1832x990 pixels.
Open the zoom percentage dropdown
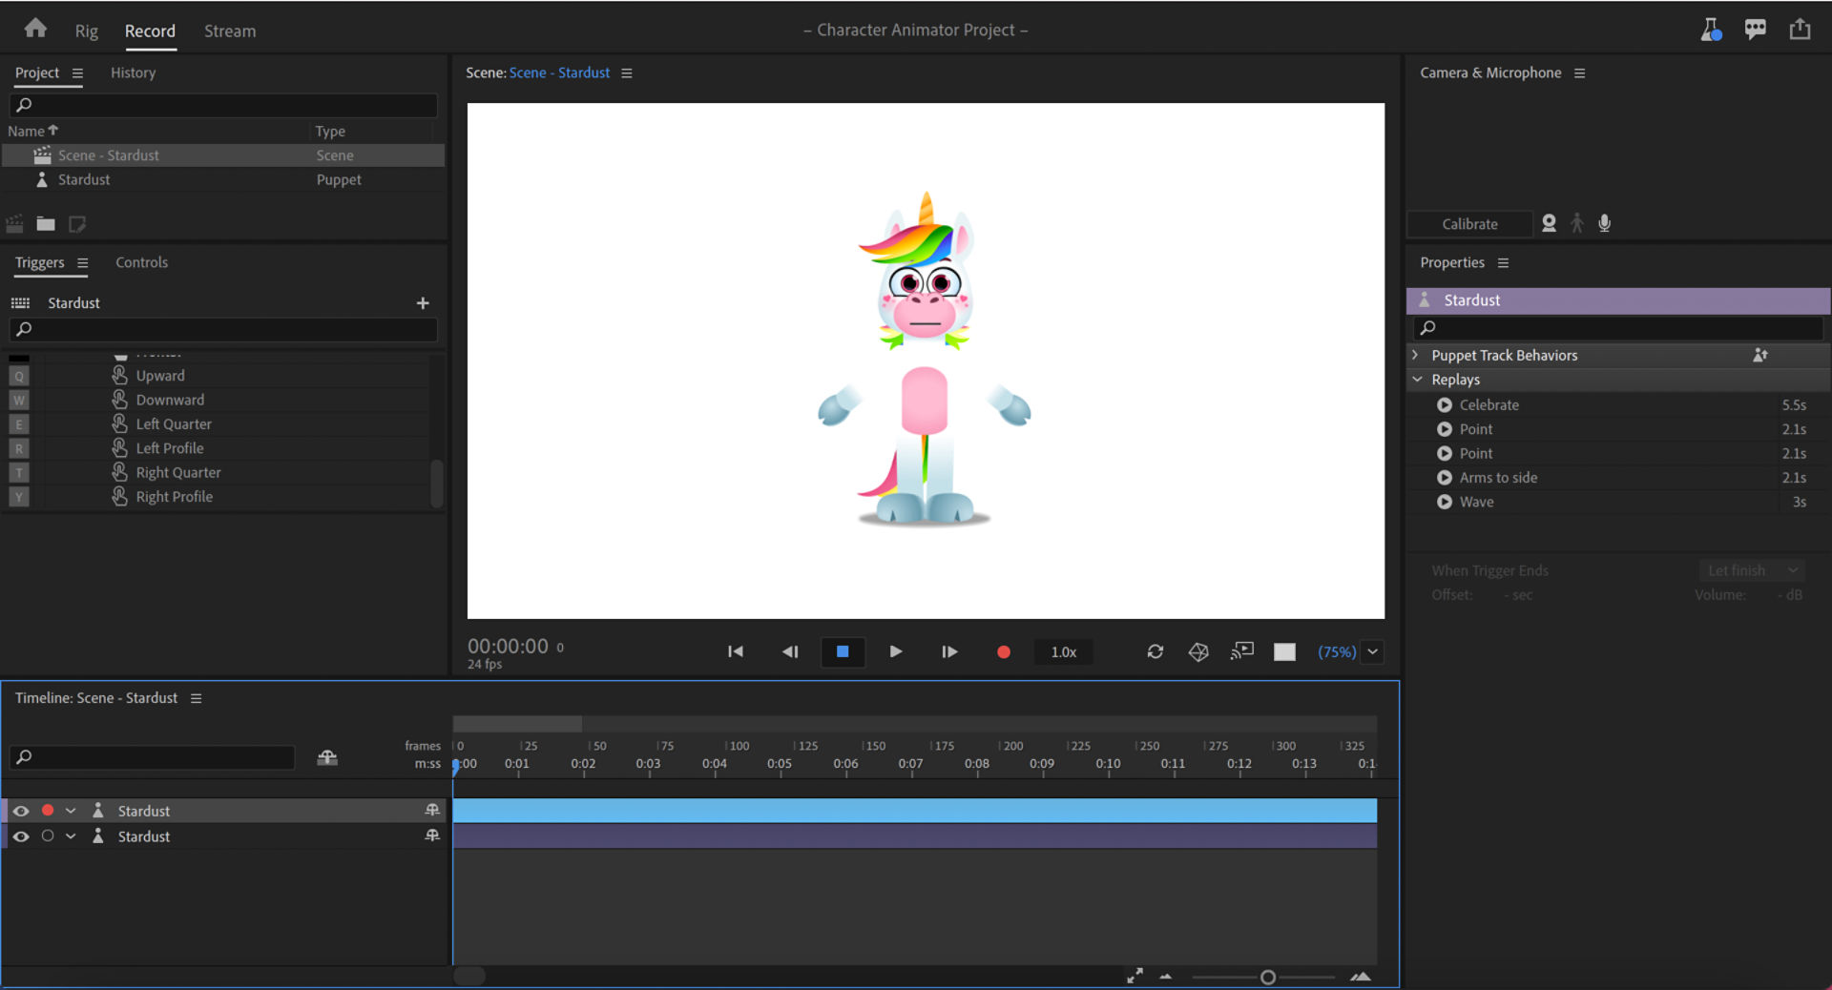(1372, 652)
